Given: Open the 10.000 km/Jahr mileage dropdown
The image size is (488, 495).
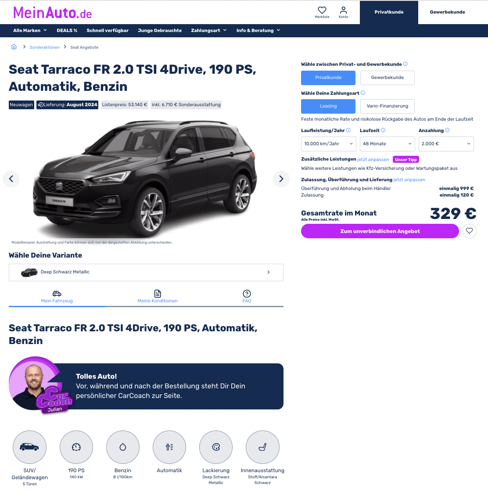Looking at the screenshot, I should [x=329, y=143].
